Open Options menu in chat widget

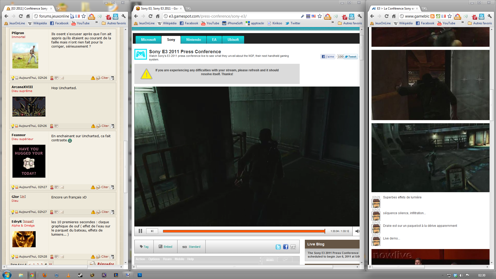(154, 259)
